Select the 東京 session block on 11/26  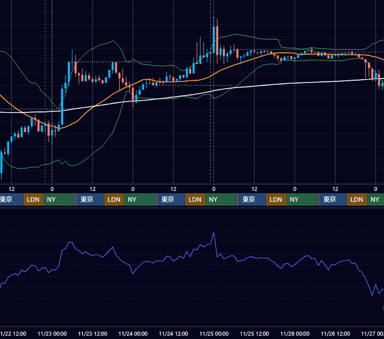(x=333, y=199)
